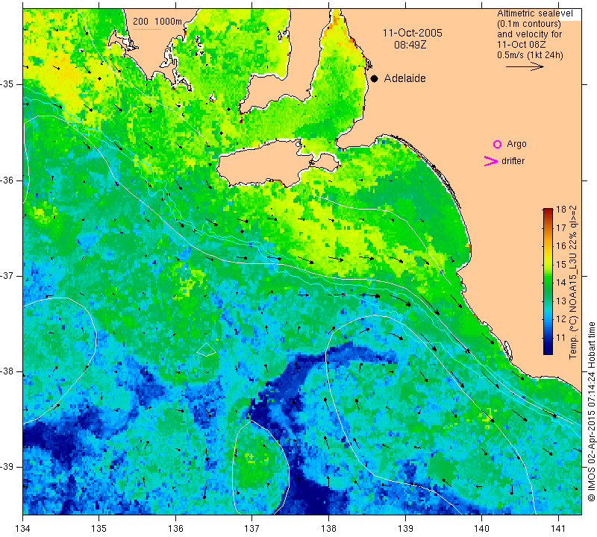Click the '136' longitude axis label

(175, 528)
